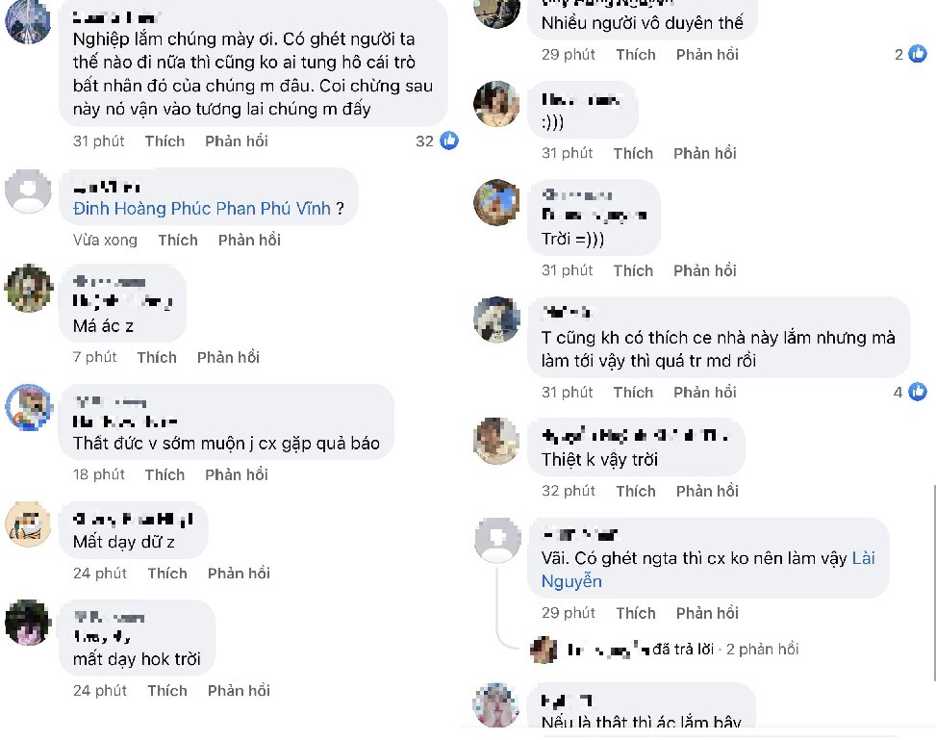Click 'Thích' under the 'Má ác z' comment
The height and width of the screenshot is (740, 936).
tap(157, 357)
